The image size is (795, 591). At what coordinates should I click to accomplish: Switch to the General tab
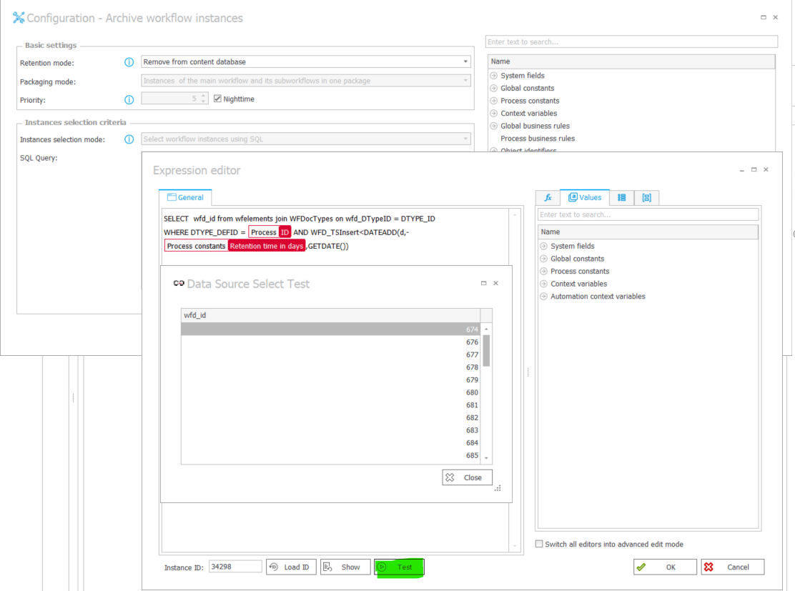[186, 197]
